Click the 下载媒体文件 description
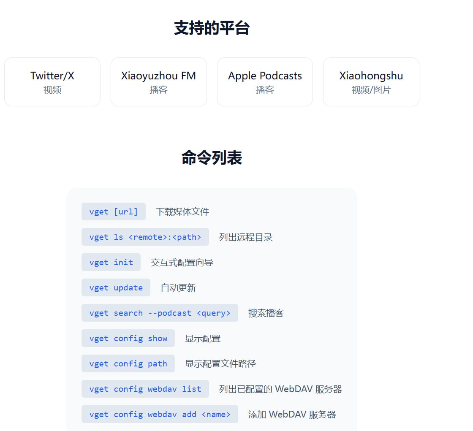The height and width of the screenshot is (431, 473). pyautogui.click(x=182, y=212)
